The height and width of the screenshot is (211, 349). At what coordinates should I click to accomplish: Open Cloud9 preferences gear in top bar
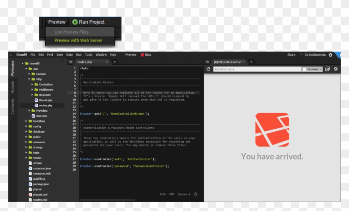[331, 55]
